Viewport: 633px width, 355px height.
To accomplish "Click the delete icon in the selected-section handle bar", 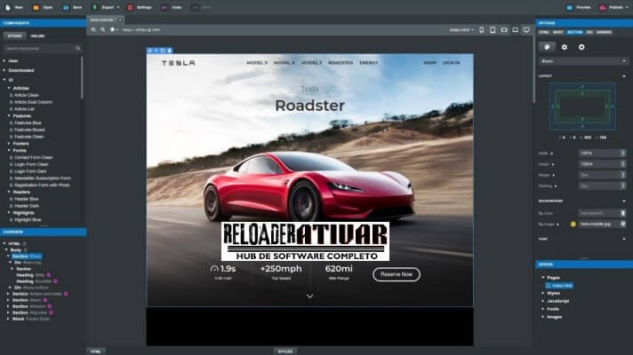I will click(x=170, y=51).
